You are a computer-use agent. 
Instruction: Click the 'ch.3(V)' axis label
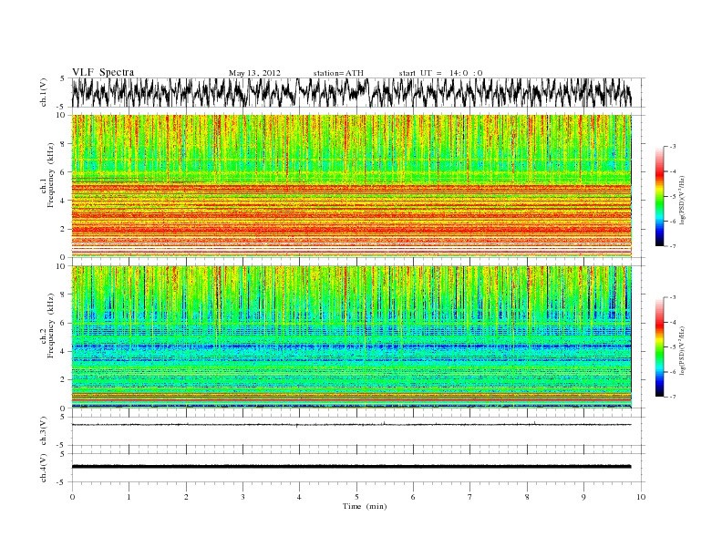coord(44,431)
